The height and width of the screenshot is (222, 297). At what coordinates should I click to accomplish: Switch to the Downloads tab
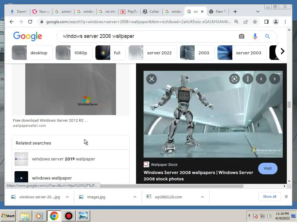pyautogui.click(x=19, y=12)
